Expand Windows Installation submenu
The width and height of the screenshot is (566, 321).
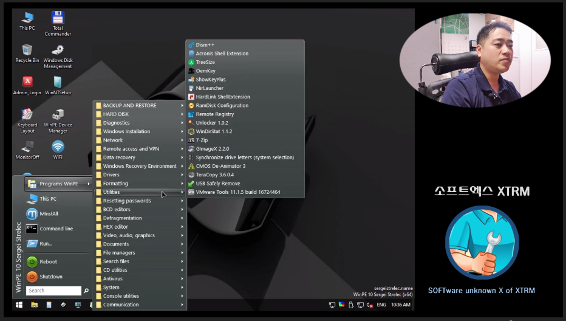click(140, 131)
